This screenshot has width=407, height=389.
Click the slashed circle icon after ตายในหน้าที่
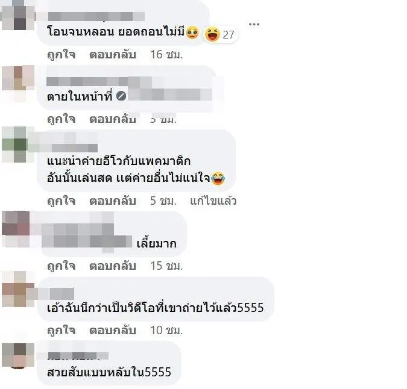click(x=121, y=96)
